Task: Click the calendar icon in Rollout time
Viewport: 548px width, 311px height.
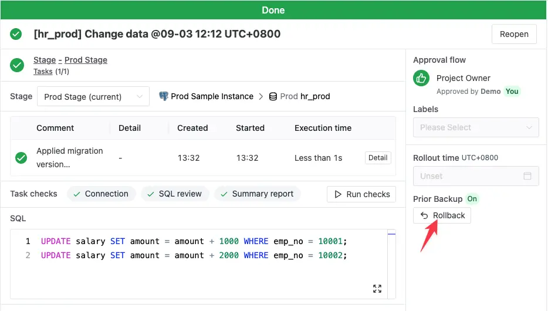Action: point(527,176)
